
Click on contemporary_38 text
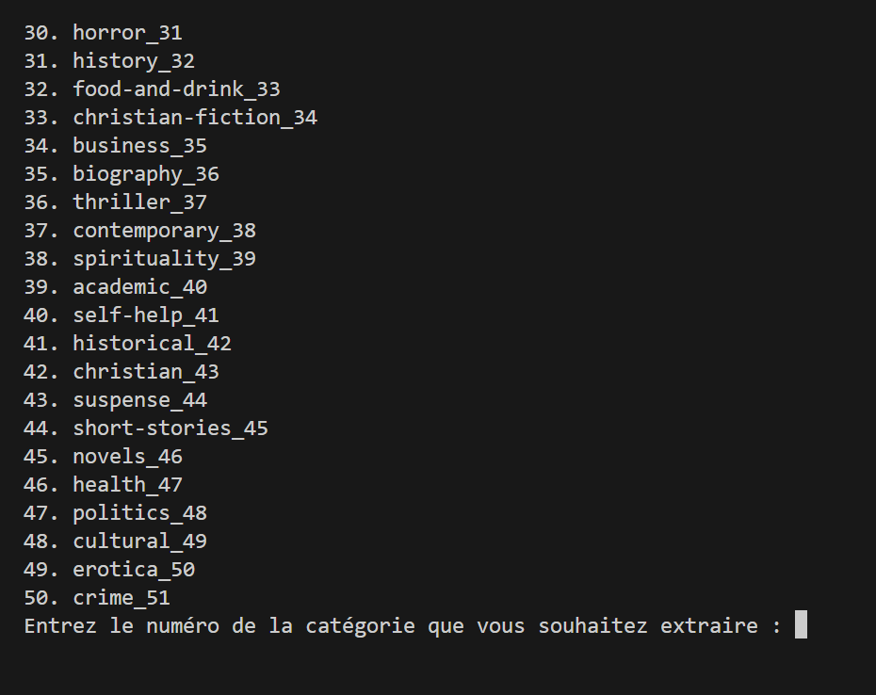coord(164,231)
